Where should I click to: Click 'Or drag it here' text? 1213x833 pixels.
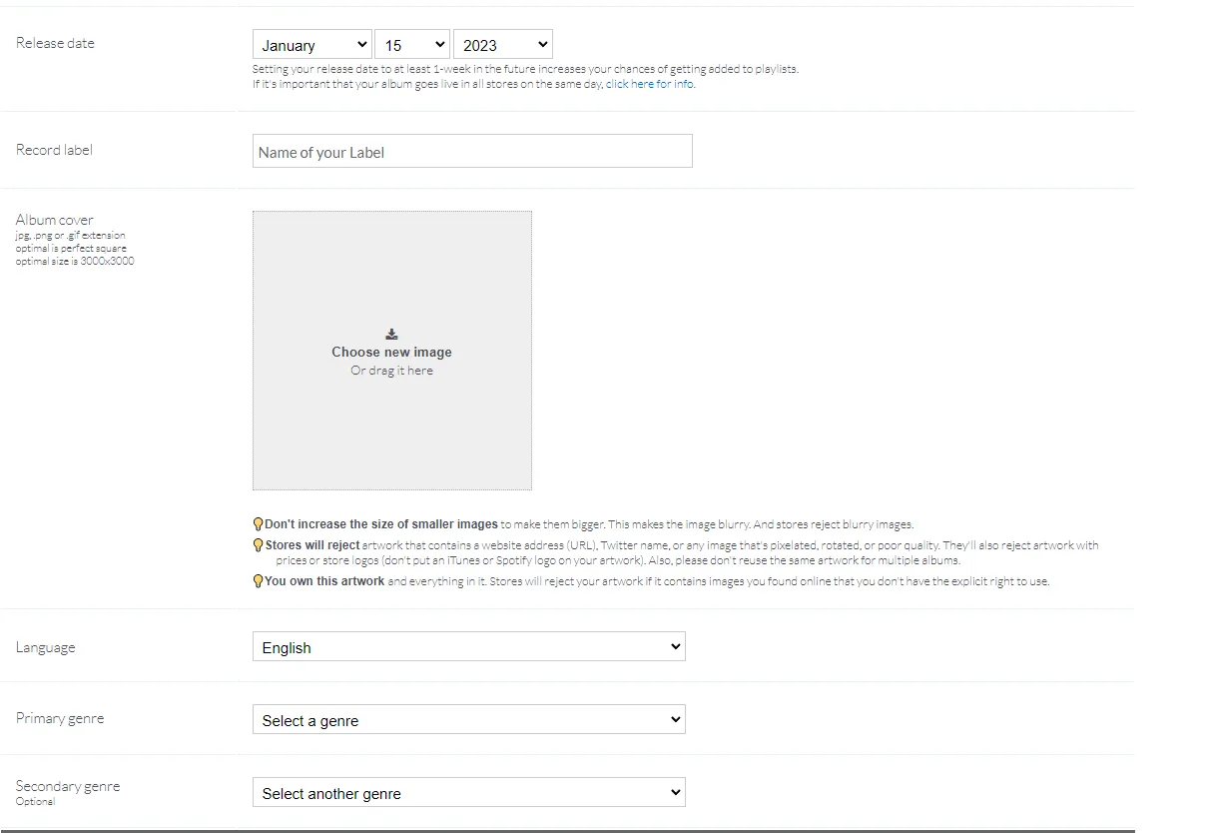coord(391,371)
